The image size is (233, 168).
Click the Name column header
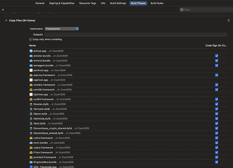[32, 45]
